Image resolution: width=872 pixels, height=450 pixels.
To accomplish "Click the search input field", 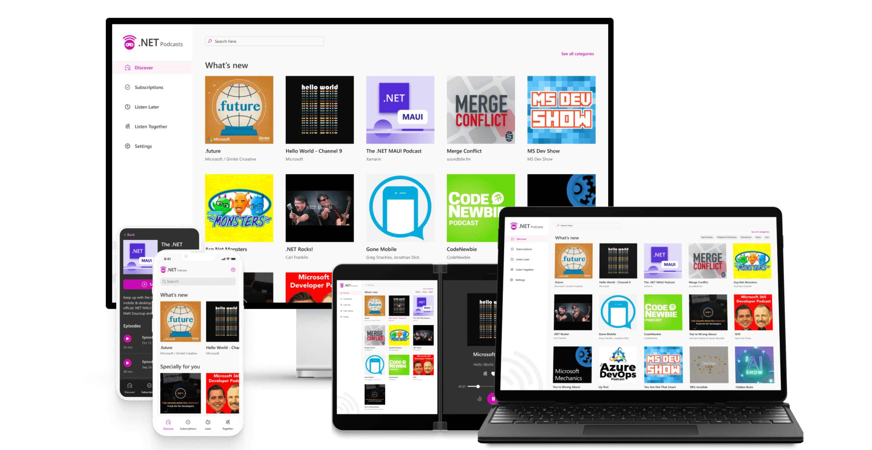I will (x=265, y=41).
